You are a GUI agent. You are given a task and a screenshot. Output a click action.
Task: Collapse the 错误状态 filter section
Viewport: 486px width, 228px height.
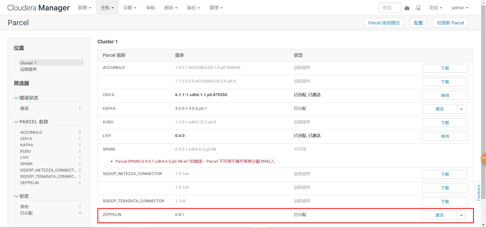pyautogui.click(x=16, y=98)
